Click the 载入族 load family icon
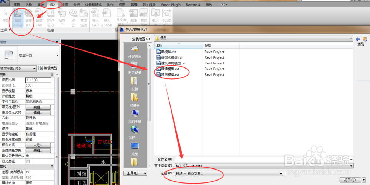The width and height of the screenshot is (370, 185). [155, 17]
